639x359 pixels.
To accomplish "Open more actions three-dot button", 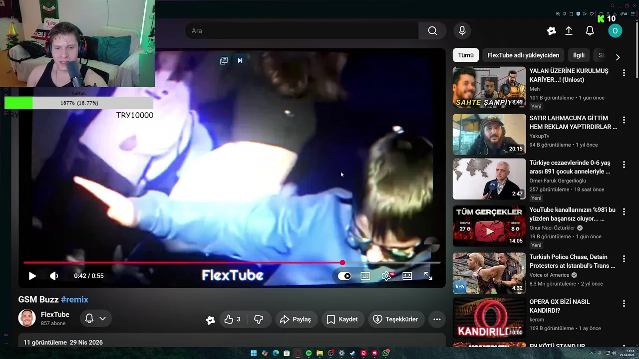I will coord(437,319).
